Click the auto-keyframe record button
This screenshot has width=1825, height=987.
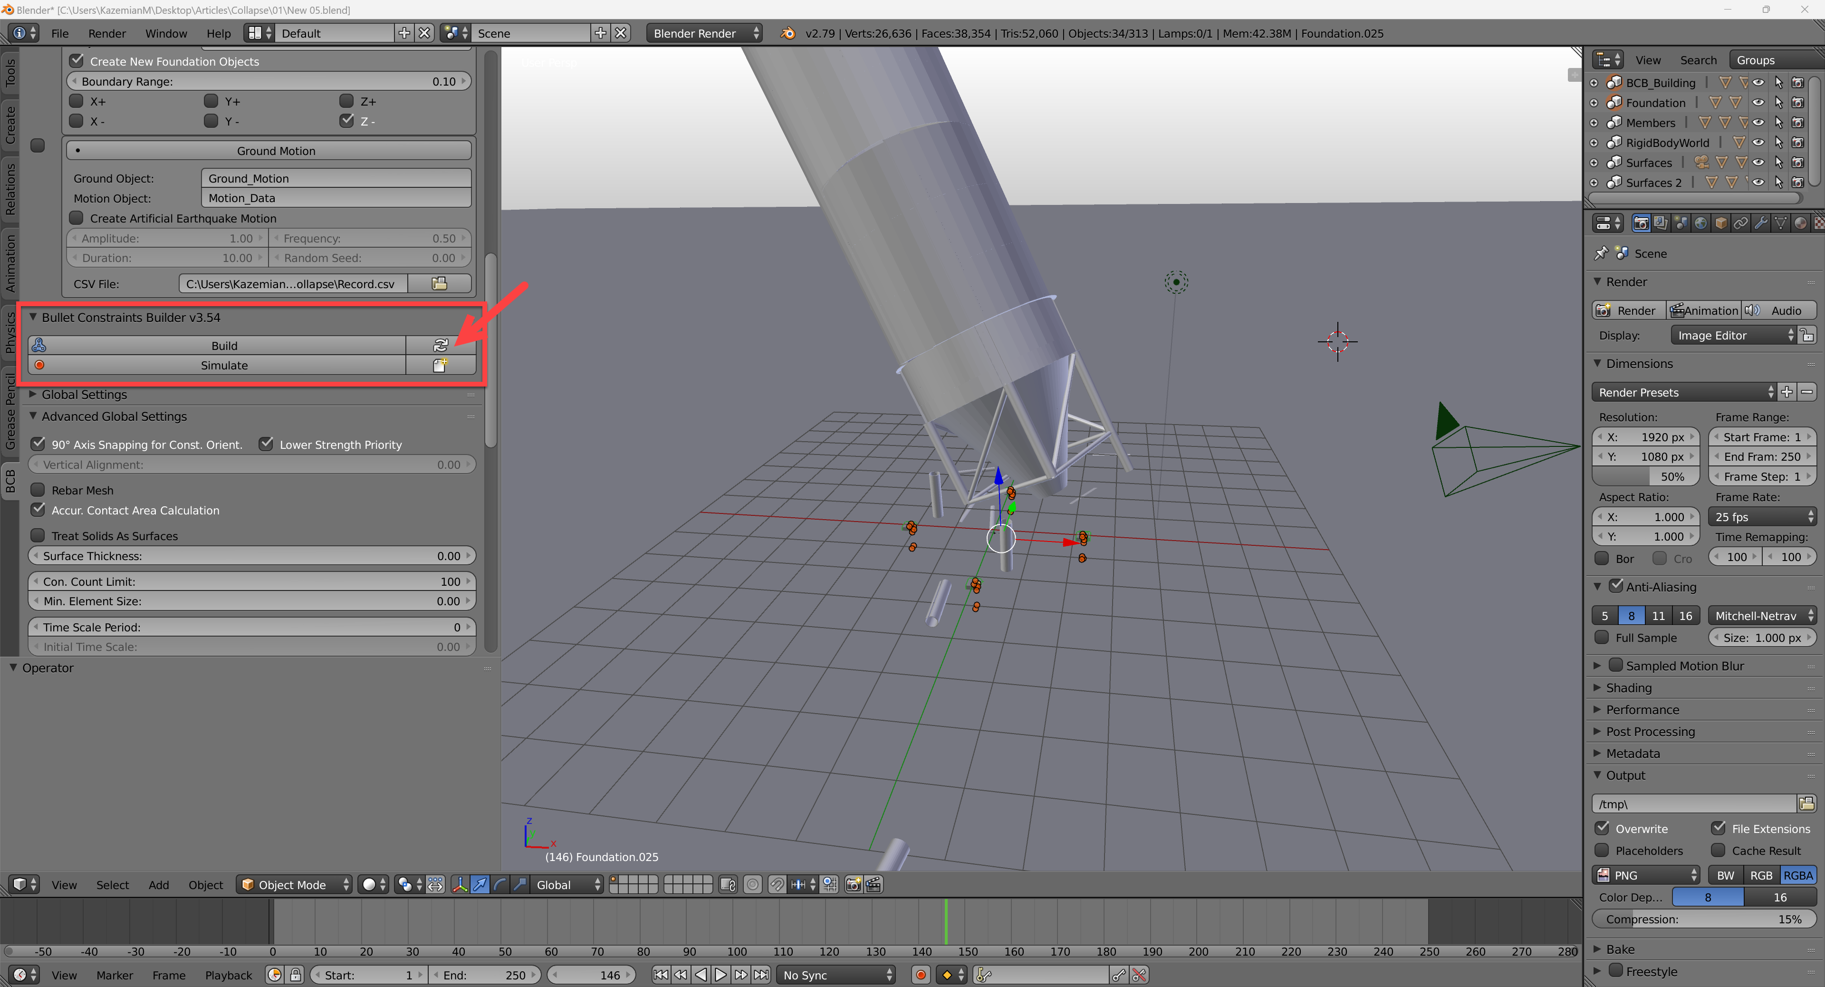920,975
